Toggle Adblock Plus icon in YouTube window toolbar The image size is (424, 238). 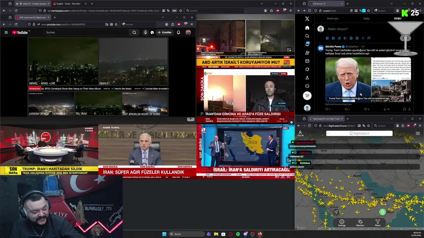point(179,24)
